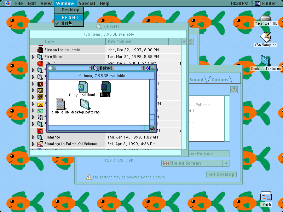The image size is (283, 212).
Task: Select 'Flamingo in Palms Kal.Scheme' file name
Action: point(70,144)
